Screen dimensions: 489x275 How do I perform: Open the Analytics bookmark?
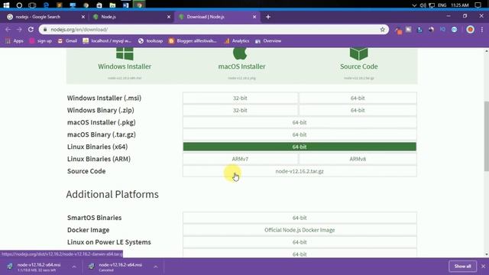(x=236, y=40)
